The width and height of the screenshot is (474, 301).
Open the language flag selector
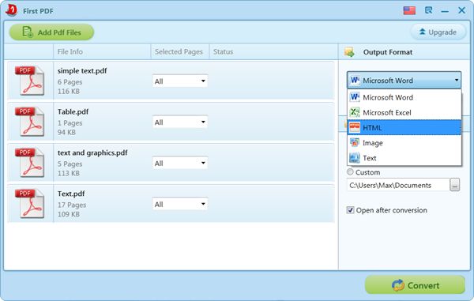click(409, 10)
